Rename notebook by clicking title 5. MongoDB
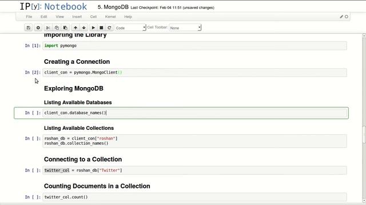 pyautogui.click(x=113, y=7)
